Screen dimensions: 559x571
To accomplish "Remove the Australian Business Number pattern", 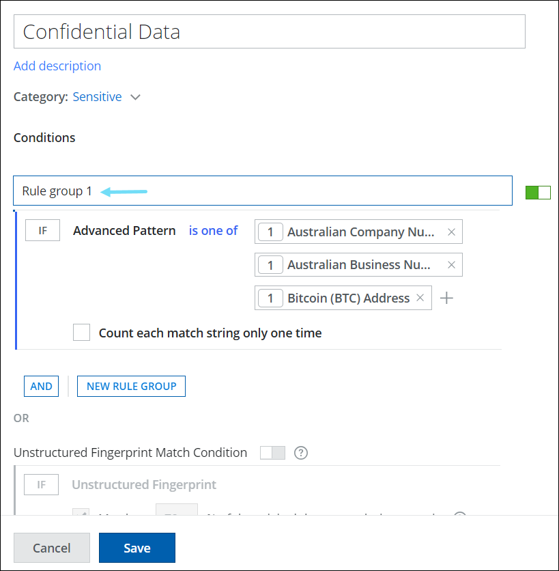I will [x=451, y=265].
